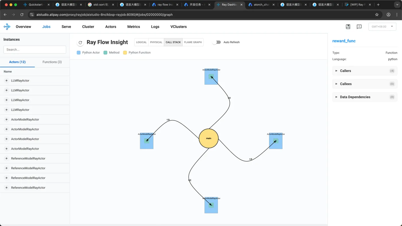Focus the instances Search field
The height and width of the screenshot is (226, 402).
click(x=35, y=49)
